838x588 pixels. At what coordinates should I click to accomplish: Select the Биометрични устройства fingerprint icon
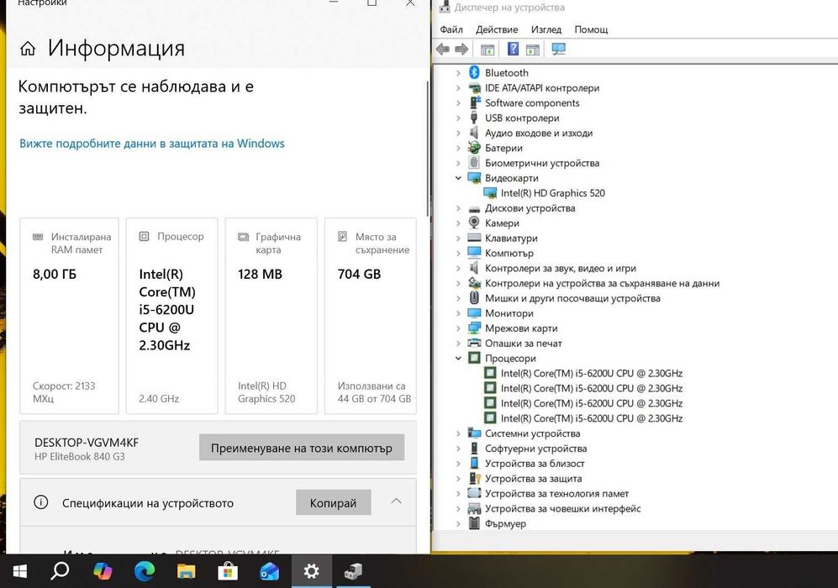474,162
